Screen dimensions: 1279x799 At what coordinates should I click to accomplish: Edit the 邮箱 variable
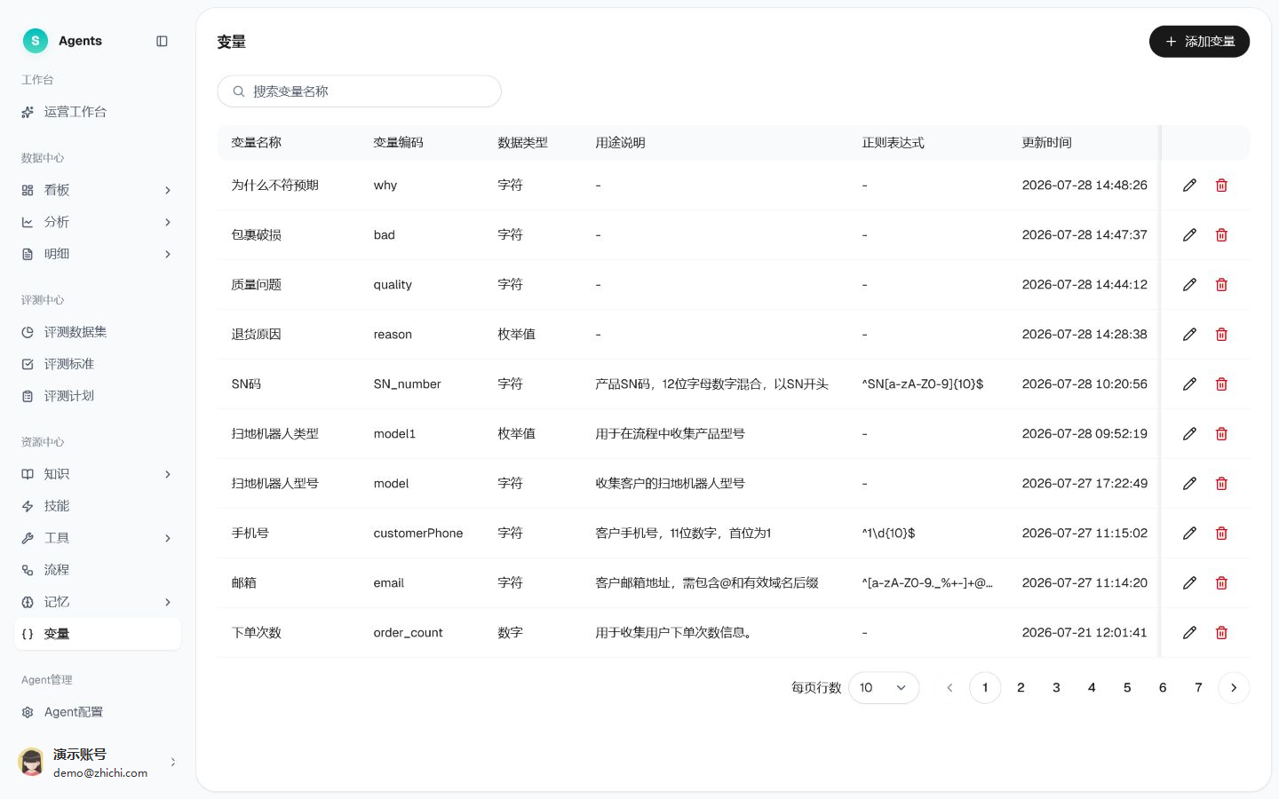click(x=1189, y=583)
